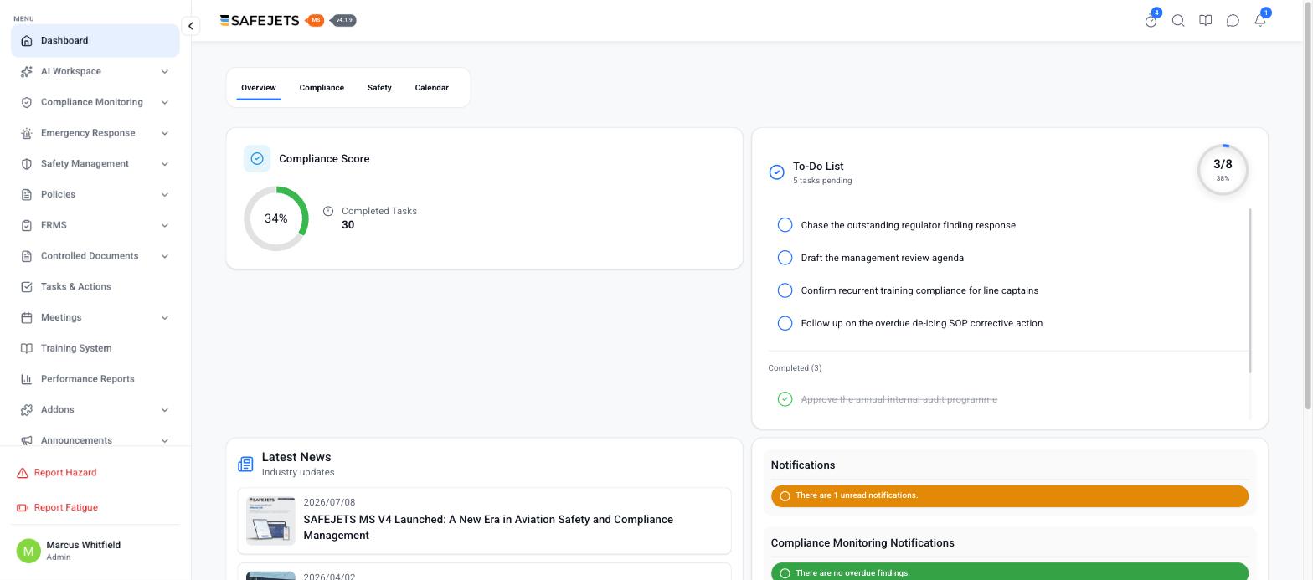1313x580 pixels.
Task: Expand the FRMS chevron
Action: click(x=165, y=225)
